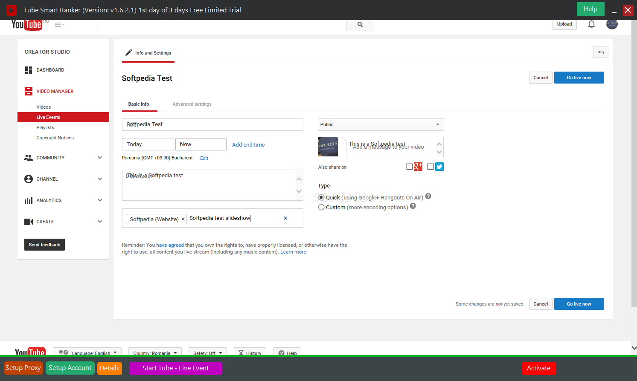The width and height of the screenshot is (637, 381).
Task: Click the Softpedia video thumbnail
Action: click(x=328, y=147)
